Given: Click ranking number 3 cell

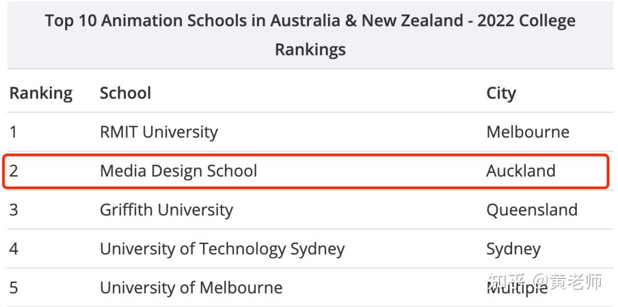Looking at the screenshot, I should point(14,210).
